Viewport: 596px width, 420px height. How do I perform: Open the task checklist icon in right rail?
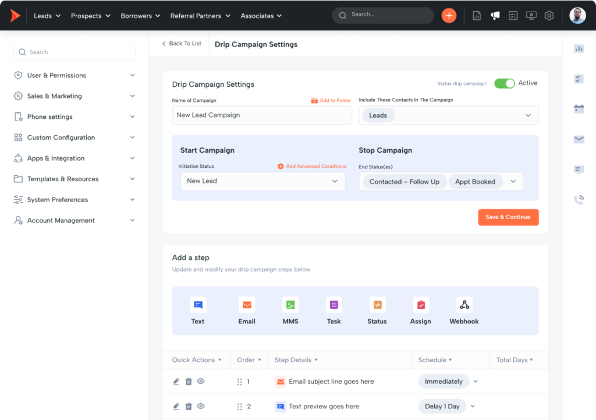579,79
